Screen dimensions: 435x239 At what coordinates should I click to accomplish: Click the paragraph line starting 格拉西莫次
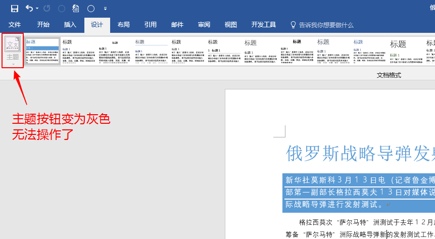coord(367,222)
